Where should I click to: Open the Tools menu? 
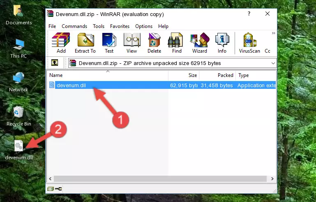coord(99,26)
